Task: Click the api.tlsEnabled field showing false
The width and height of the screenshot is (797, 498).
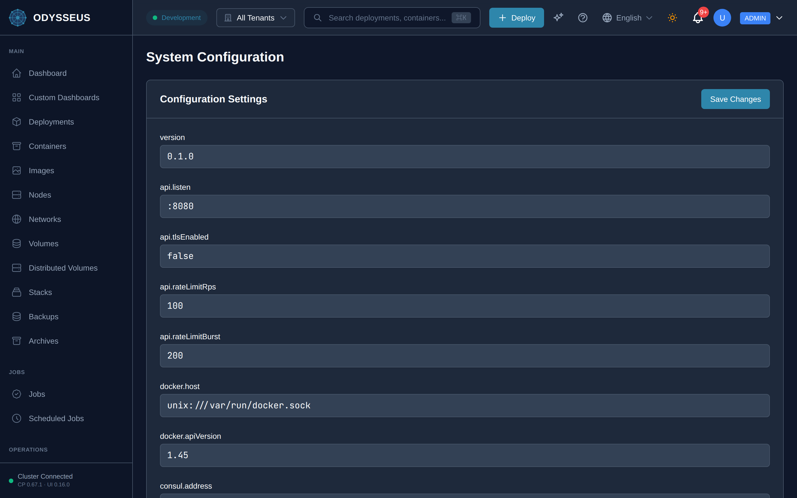Action: (x=465, y=256)
